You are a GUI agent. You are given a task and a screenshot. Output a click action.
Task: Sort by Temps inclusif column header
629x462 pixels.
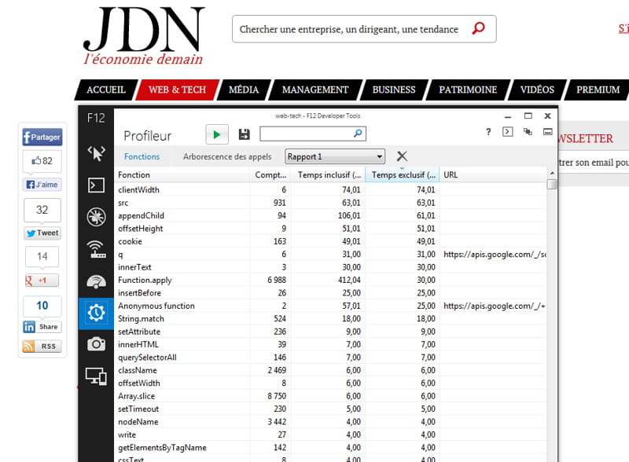point(328,175)
